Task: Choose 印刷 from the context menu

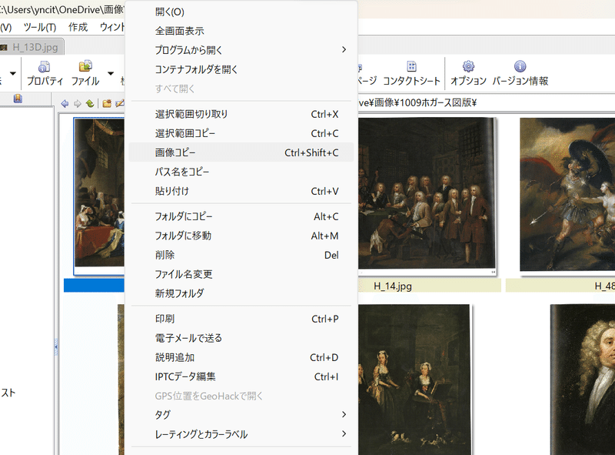Action: [241, 319]
